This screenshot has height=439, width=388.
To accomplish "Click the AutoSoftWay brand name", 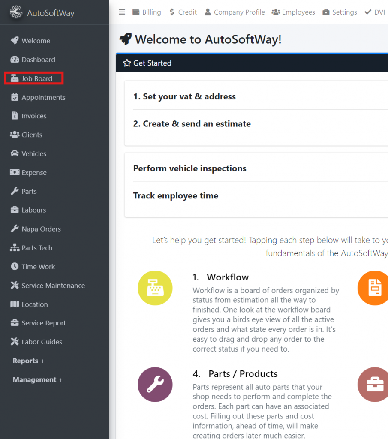I will pyautogui.click(x=51, y=13).
